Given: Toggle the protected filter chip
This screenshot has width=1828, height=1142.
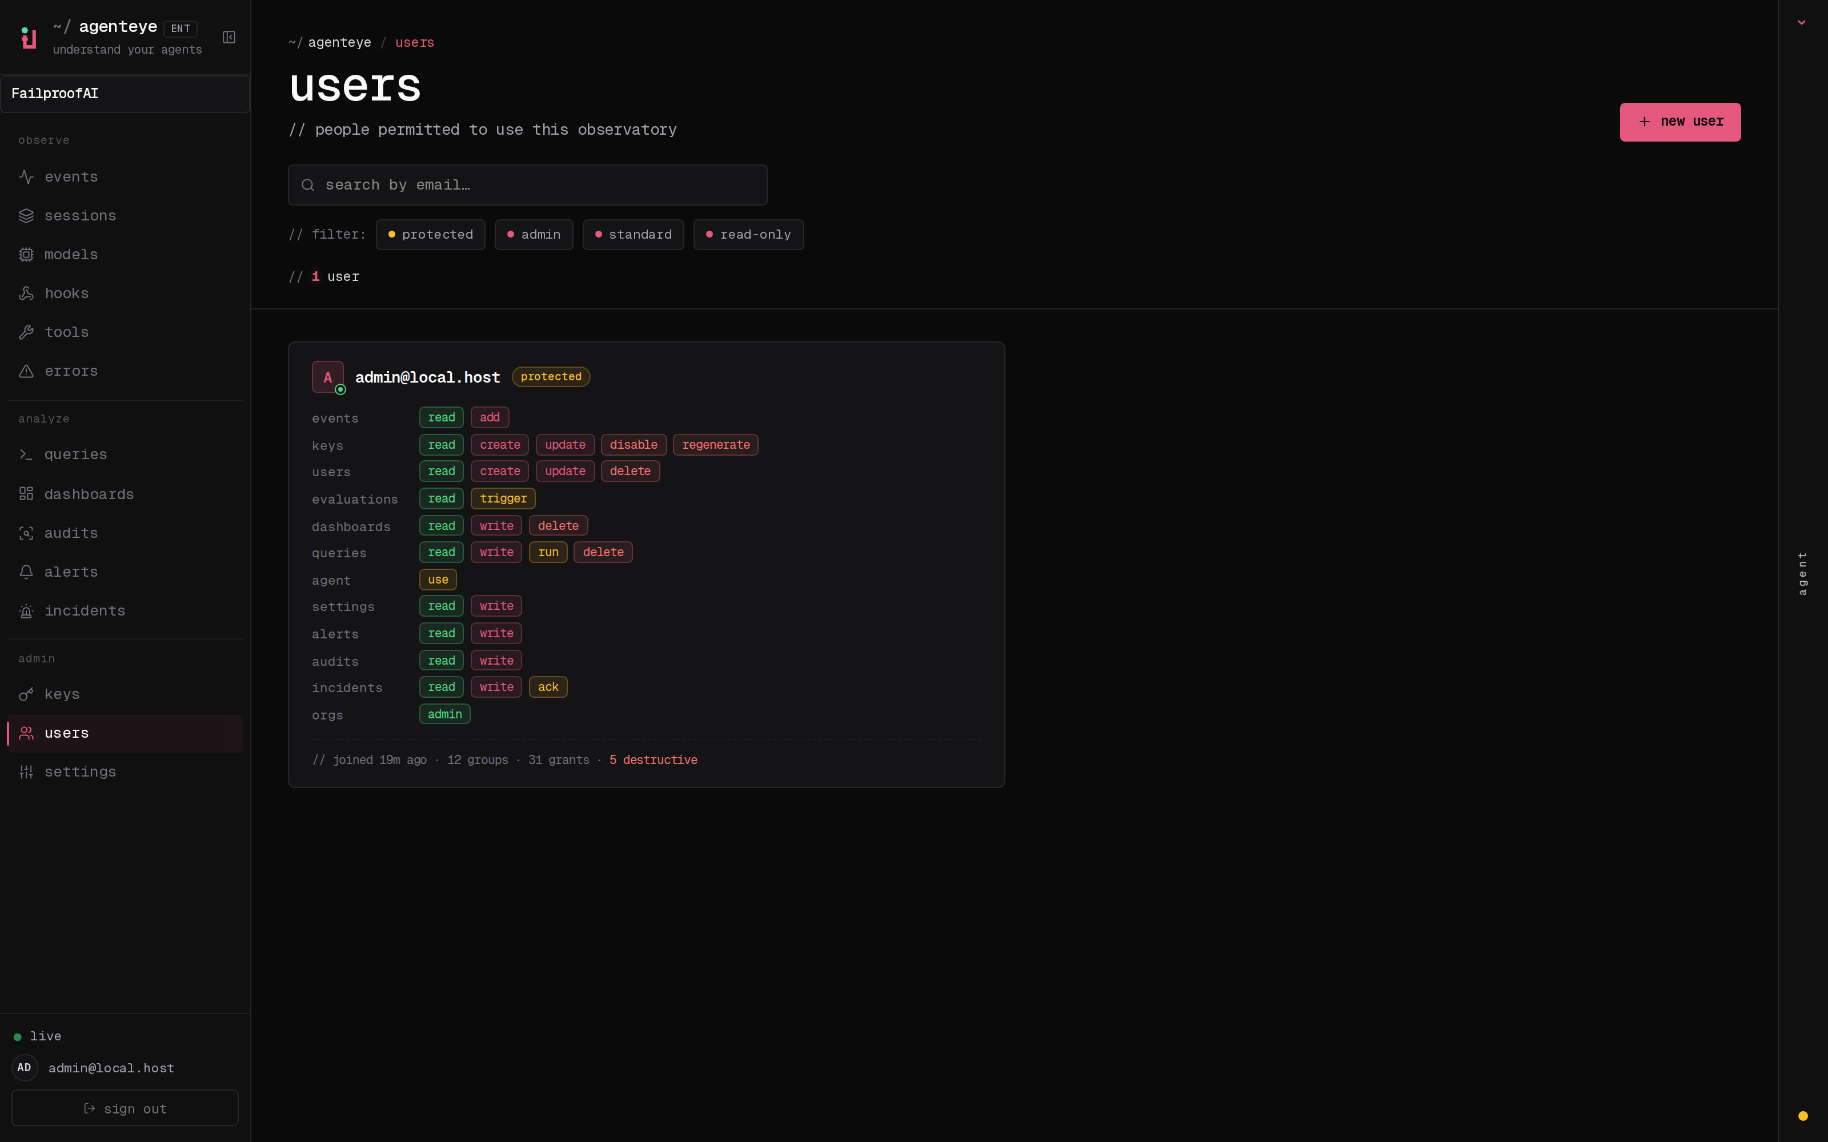Looking at the screenshot, I should tap(431, 235).
